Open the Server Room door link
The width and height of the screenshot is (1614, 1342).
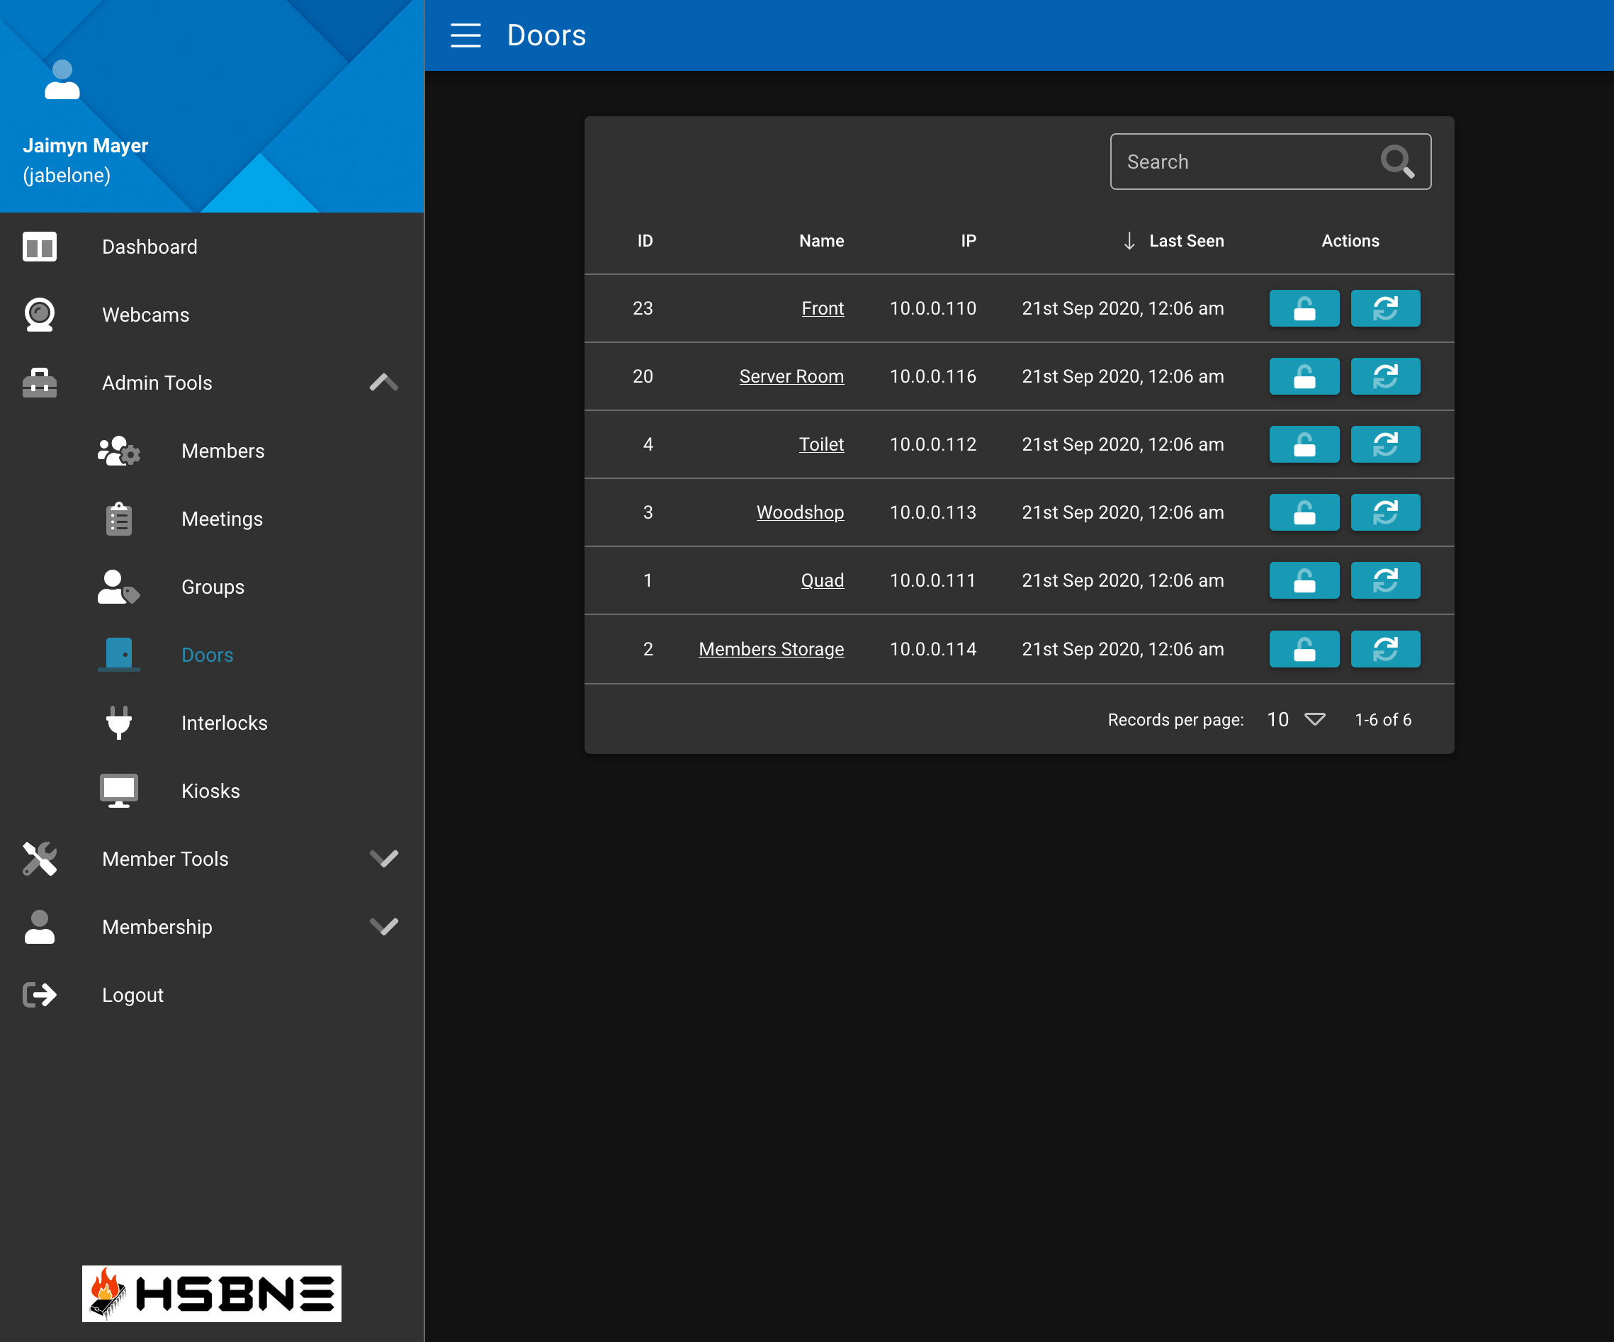click(791, 377)
